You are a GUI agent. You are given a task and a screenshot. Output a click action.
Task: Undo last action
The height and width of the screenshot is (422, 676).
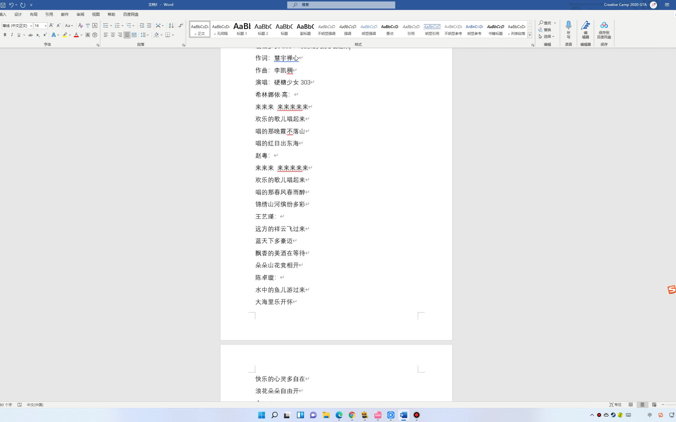[x=11, y=5]
